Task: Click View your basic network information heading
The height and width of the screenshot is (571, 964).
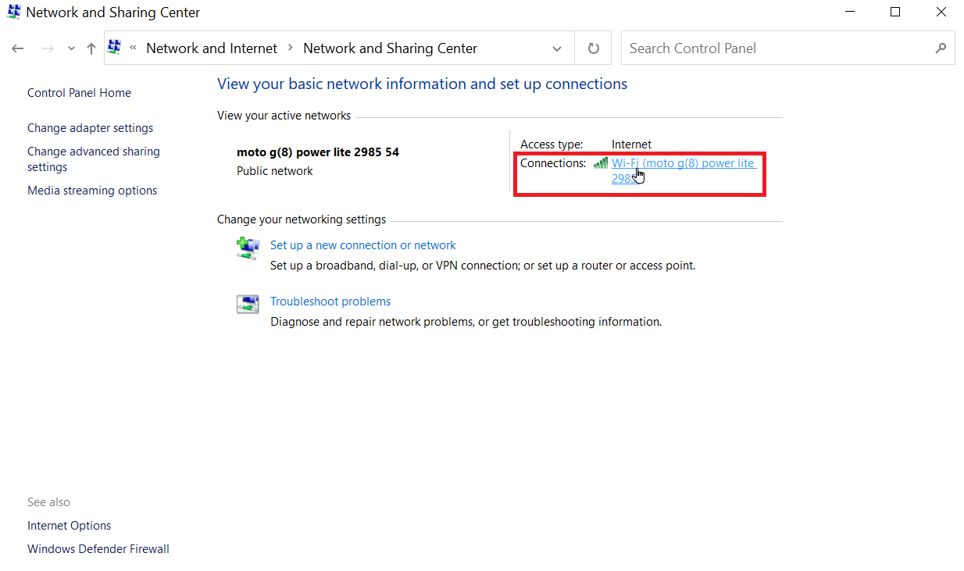Action: point(422,84)
